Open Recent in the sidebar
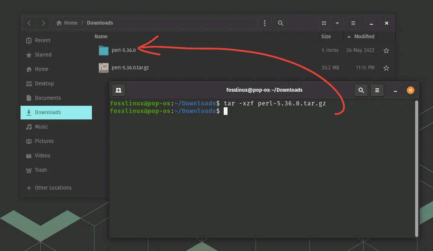Viewport: 433px width, 251px height. [56, 41]
